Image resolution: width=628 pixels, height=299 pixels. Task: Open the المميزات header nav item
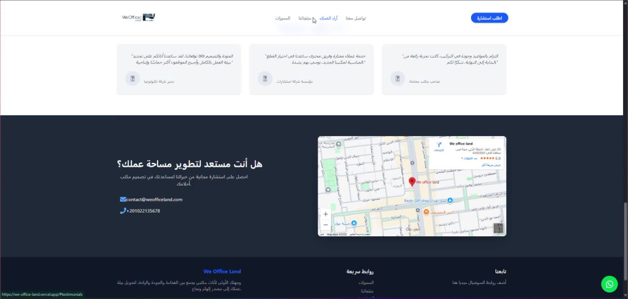click(x=283, y=18)
